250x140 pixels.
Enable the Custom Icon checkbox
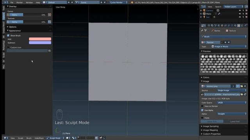pyautogui.click(x=8, y=47)
